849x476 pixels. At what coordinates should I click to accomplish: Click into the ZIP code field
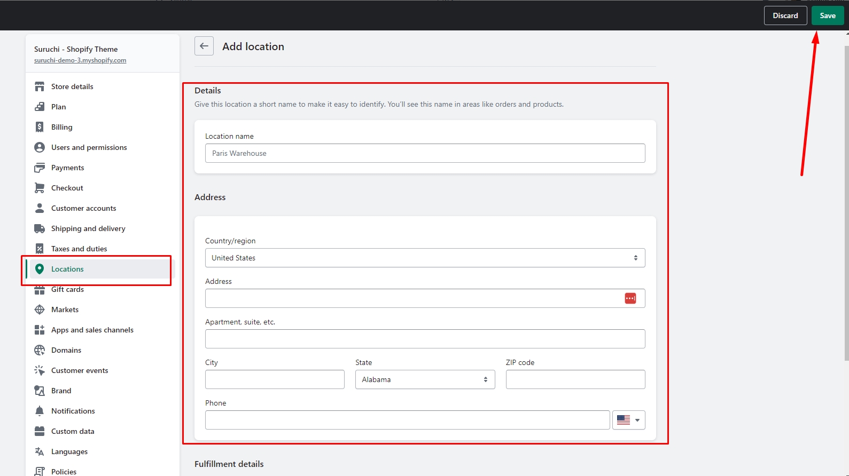(575, 379)
